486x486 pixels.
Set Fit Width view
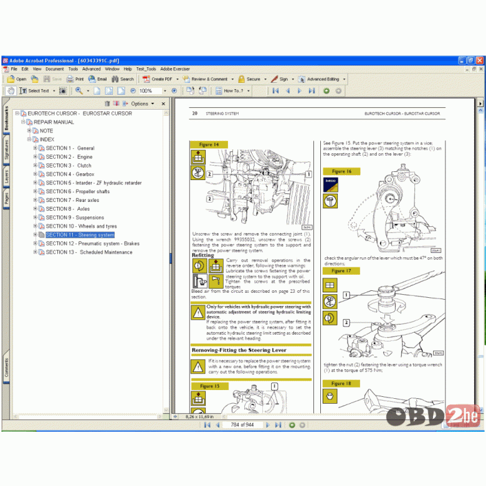point(121,91)
